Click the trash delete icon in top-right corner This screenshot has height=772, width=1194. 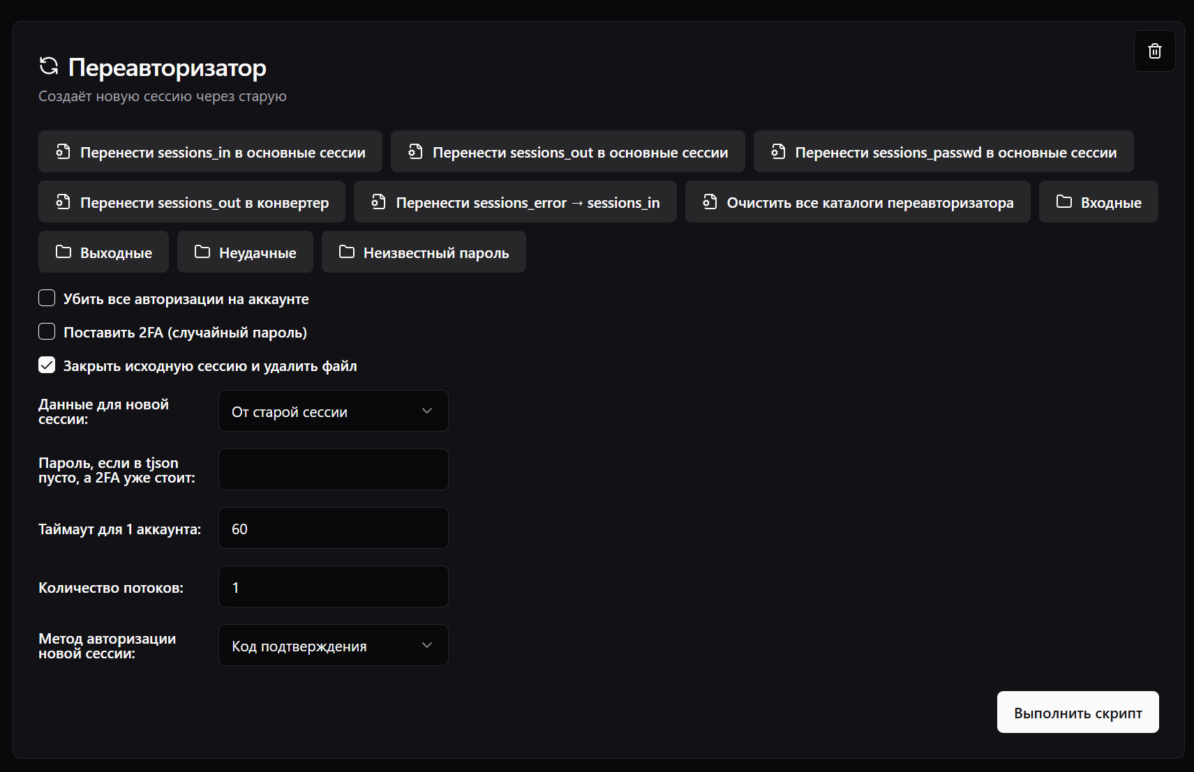click(1154, 51)
